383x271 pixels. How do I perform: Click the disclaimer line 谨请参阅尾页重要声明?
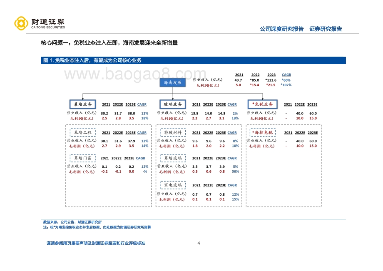tap(96, 243)
